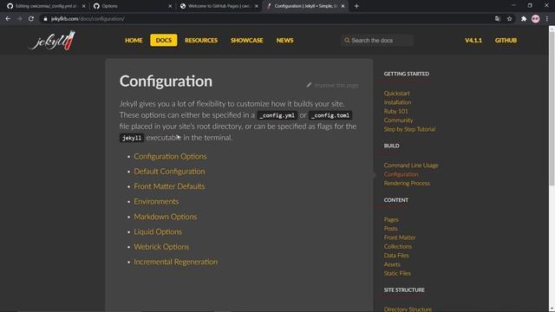Open Step by Step Tutorial link
The width and height of the screenshot is (555, 312).
tap(409, 129)
